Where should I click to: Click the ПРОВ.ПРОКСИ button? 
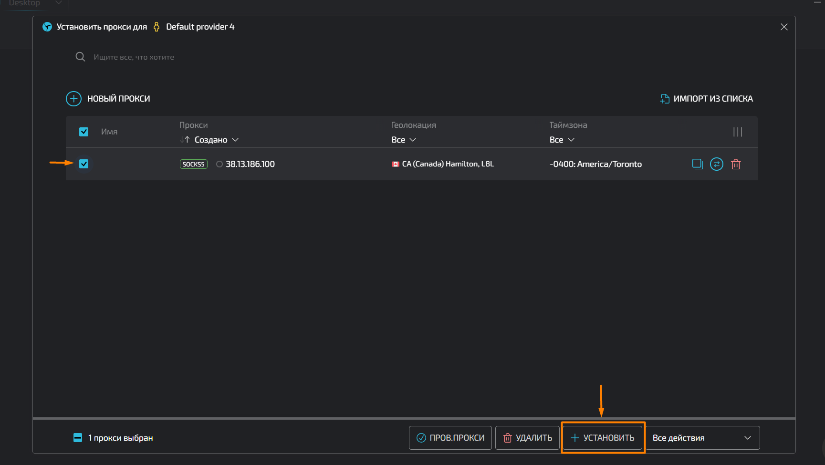(x=450, y=438)
